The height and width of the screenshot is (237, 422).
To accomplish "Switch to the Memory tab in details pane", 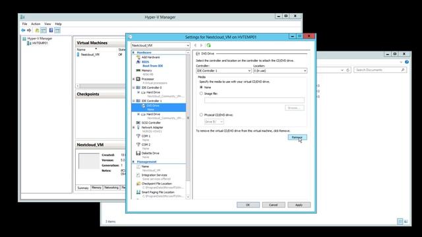I will pos(96,188).
